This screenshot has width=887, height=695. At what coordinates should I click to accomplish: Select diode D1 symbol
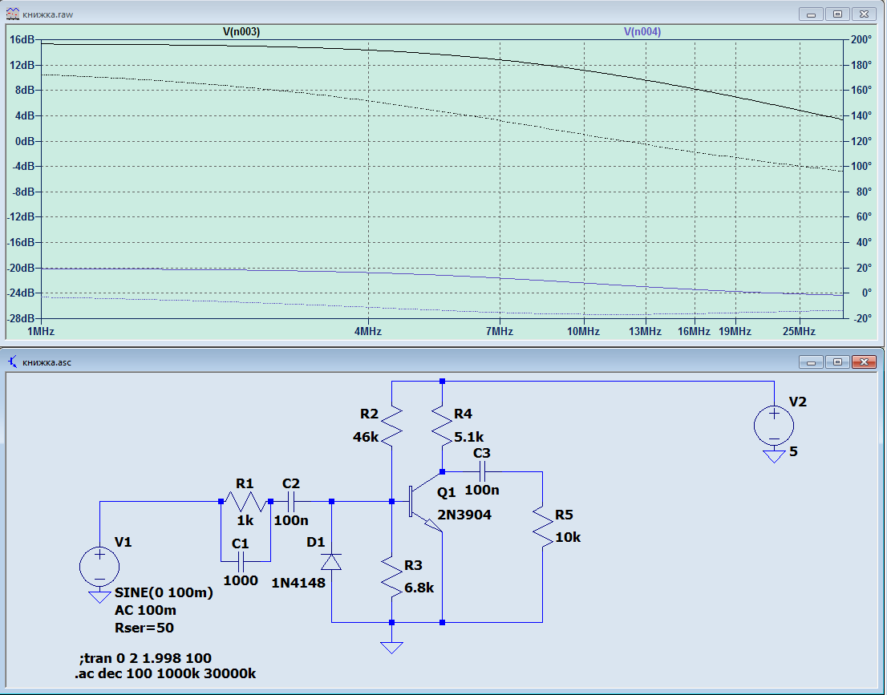pos(331,562)
